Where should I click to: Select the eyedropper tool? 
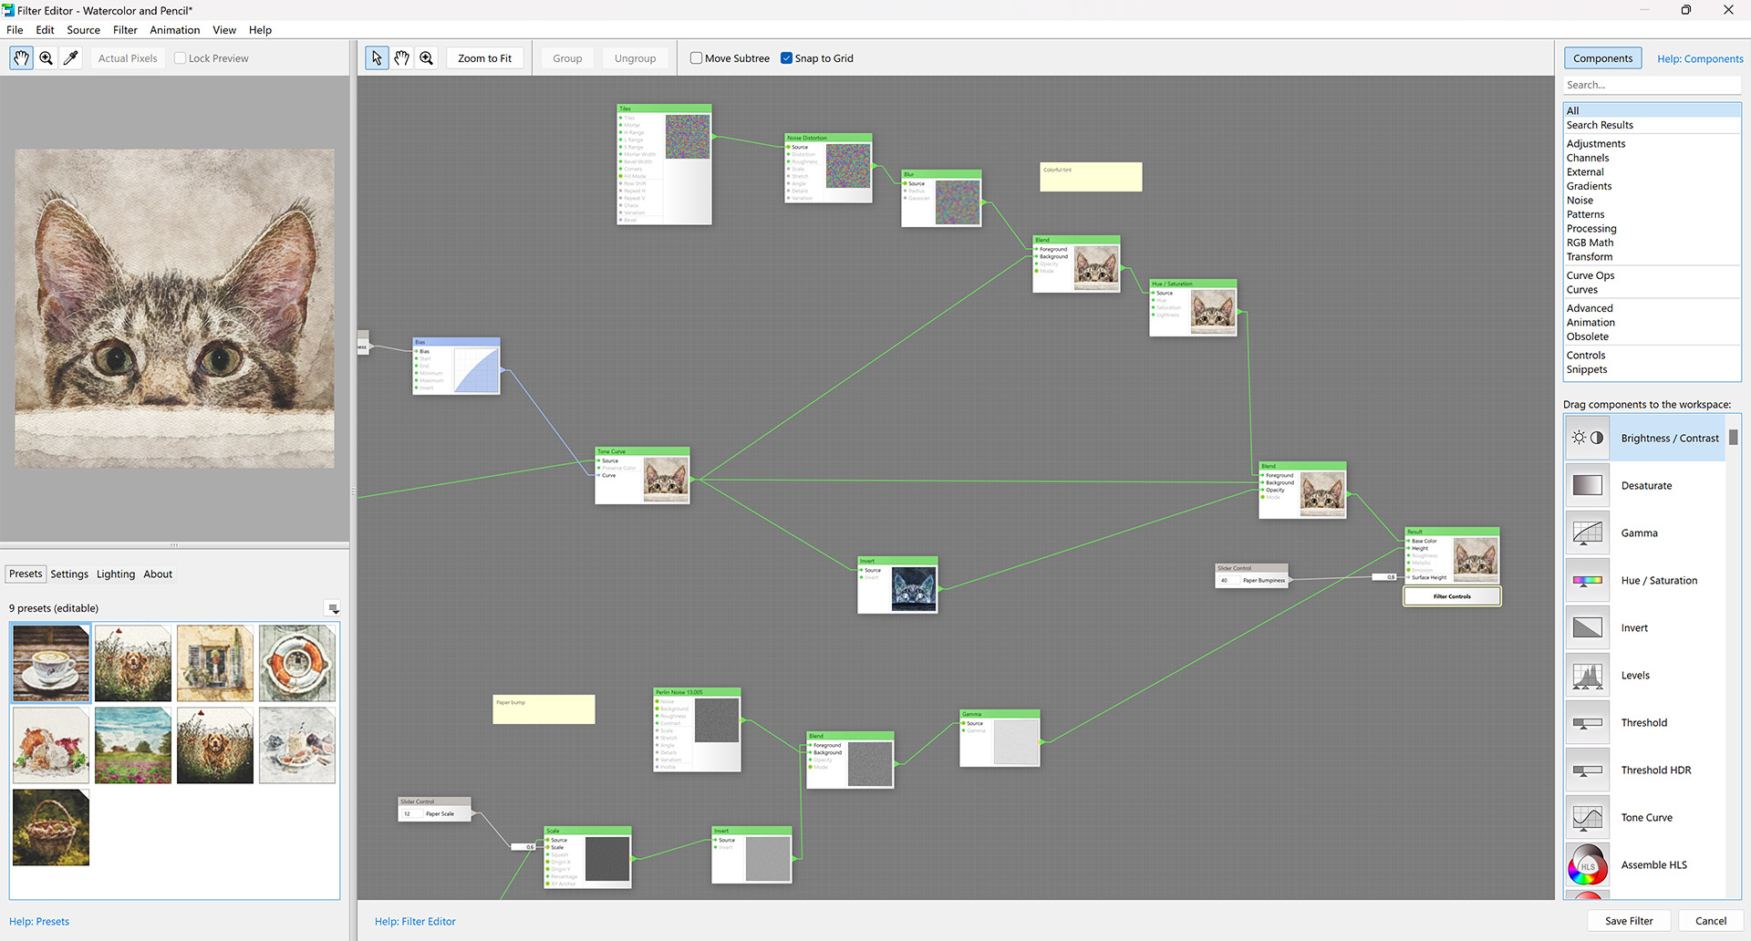(70, 58)
